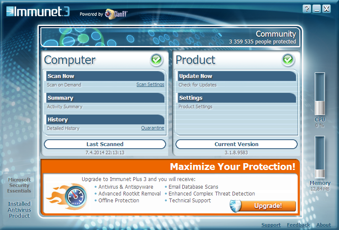Click the CPU usage meter

point(320,94)
